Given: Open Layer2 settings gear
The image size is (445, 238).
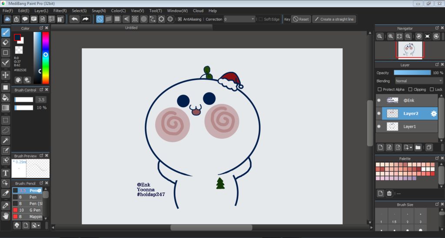Looking at the screenshot, I should [434, 114].
